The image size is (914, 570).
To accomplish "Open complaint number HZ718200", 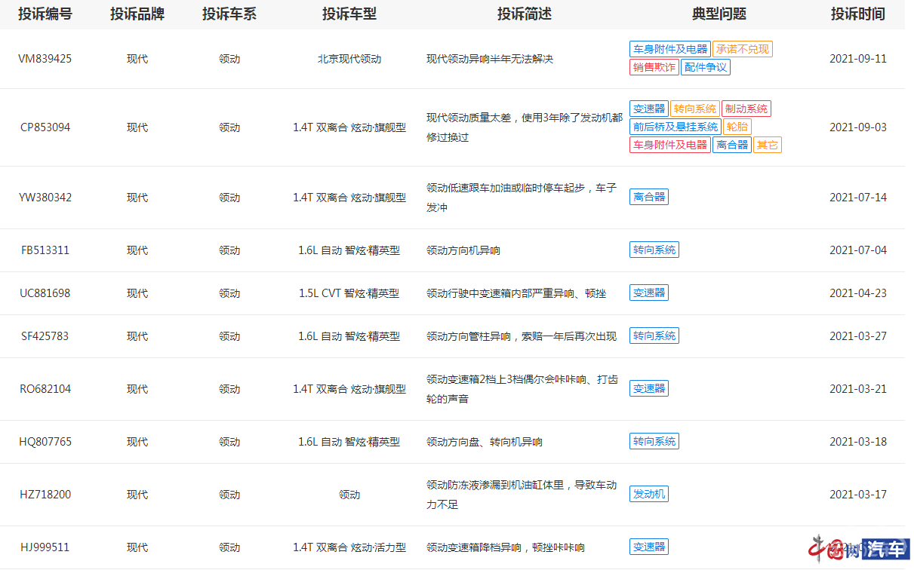I will click(45, 495).
